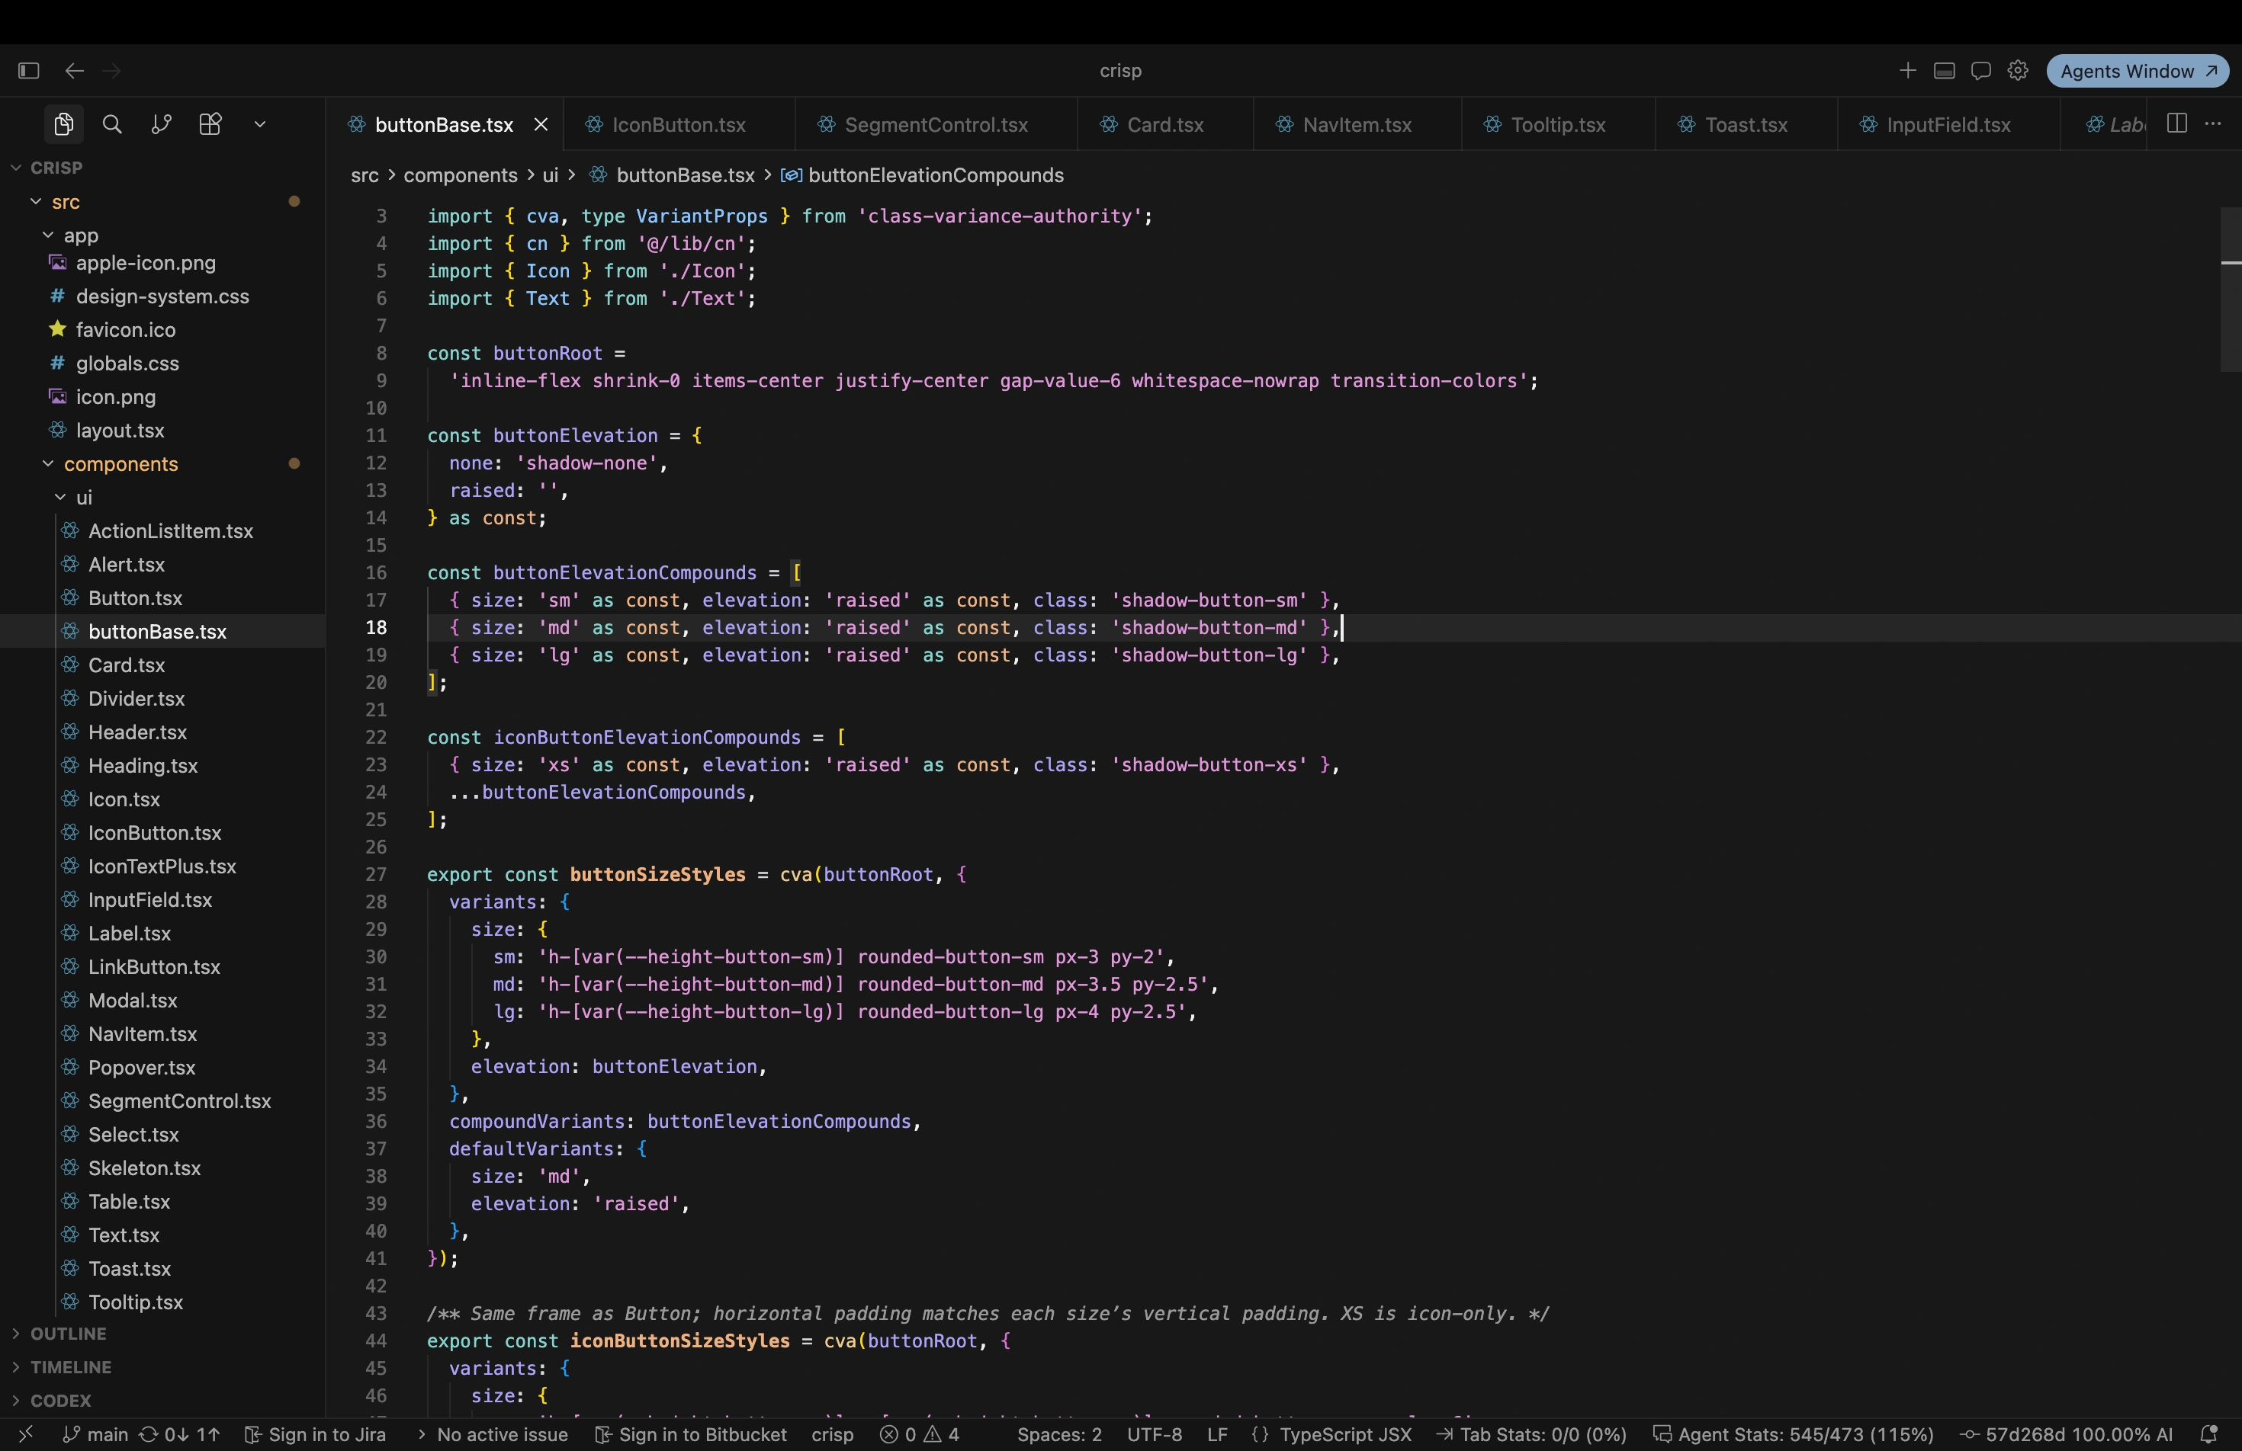Open notifications bell icon
Viewport: 2242px width, 1451px height.
(2209, 1434)
